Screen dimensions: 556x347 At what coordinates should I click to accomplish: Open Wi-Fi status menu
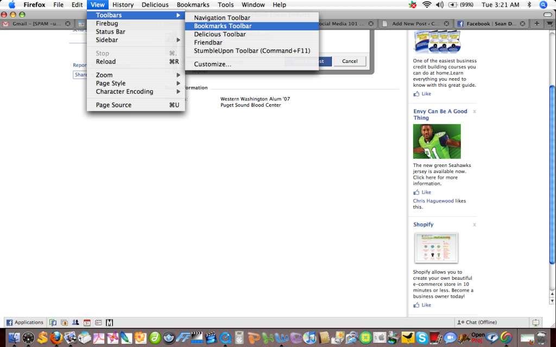(x=427, y=4)
